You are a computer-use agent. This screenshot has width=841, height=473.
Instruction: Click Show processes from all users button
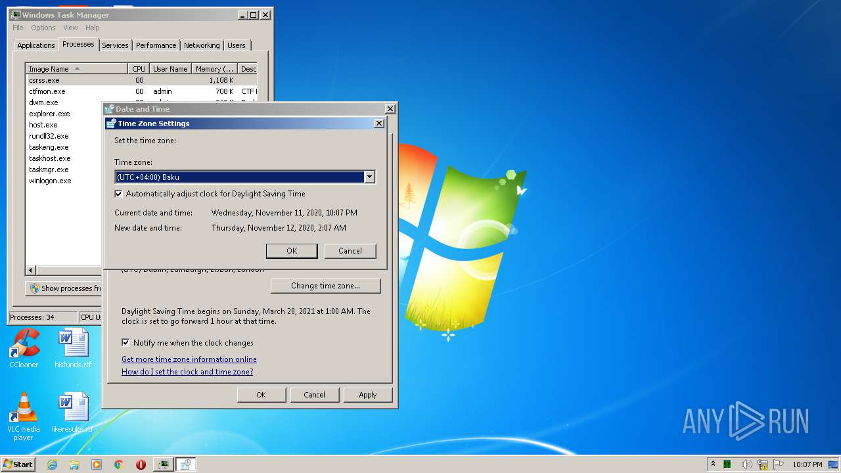[64, 288]
